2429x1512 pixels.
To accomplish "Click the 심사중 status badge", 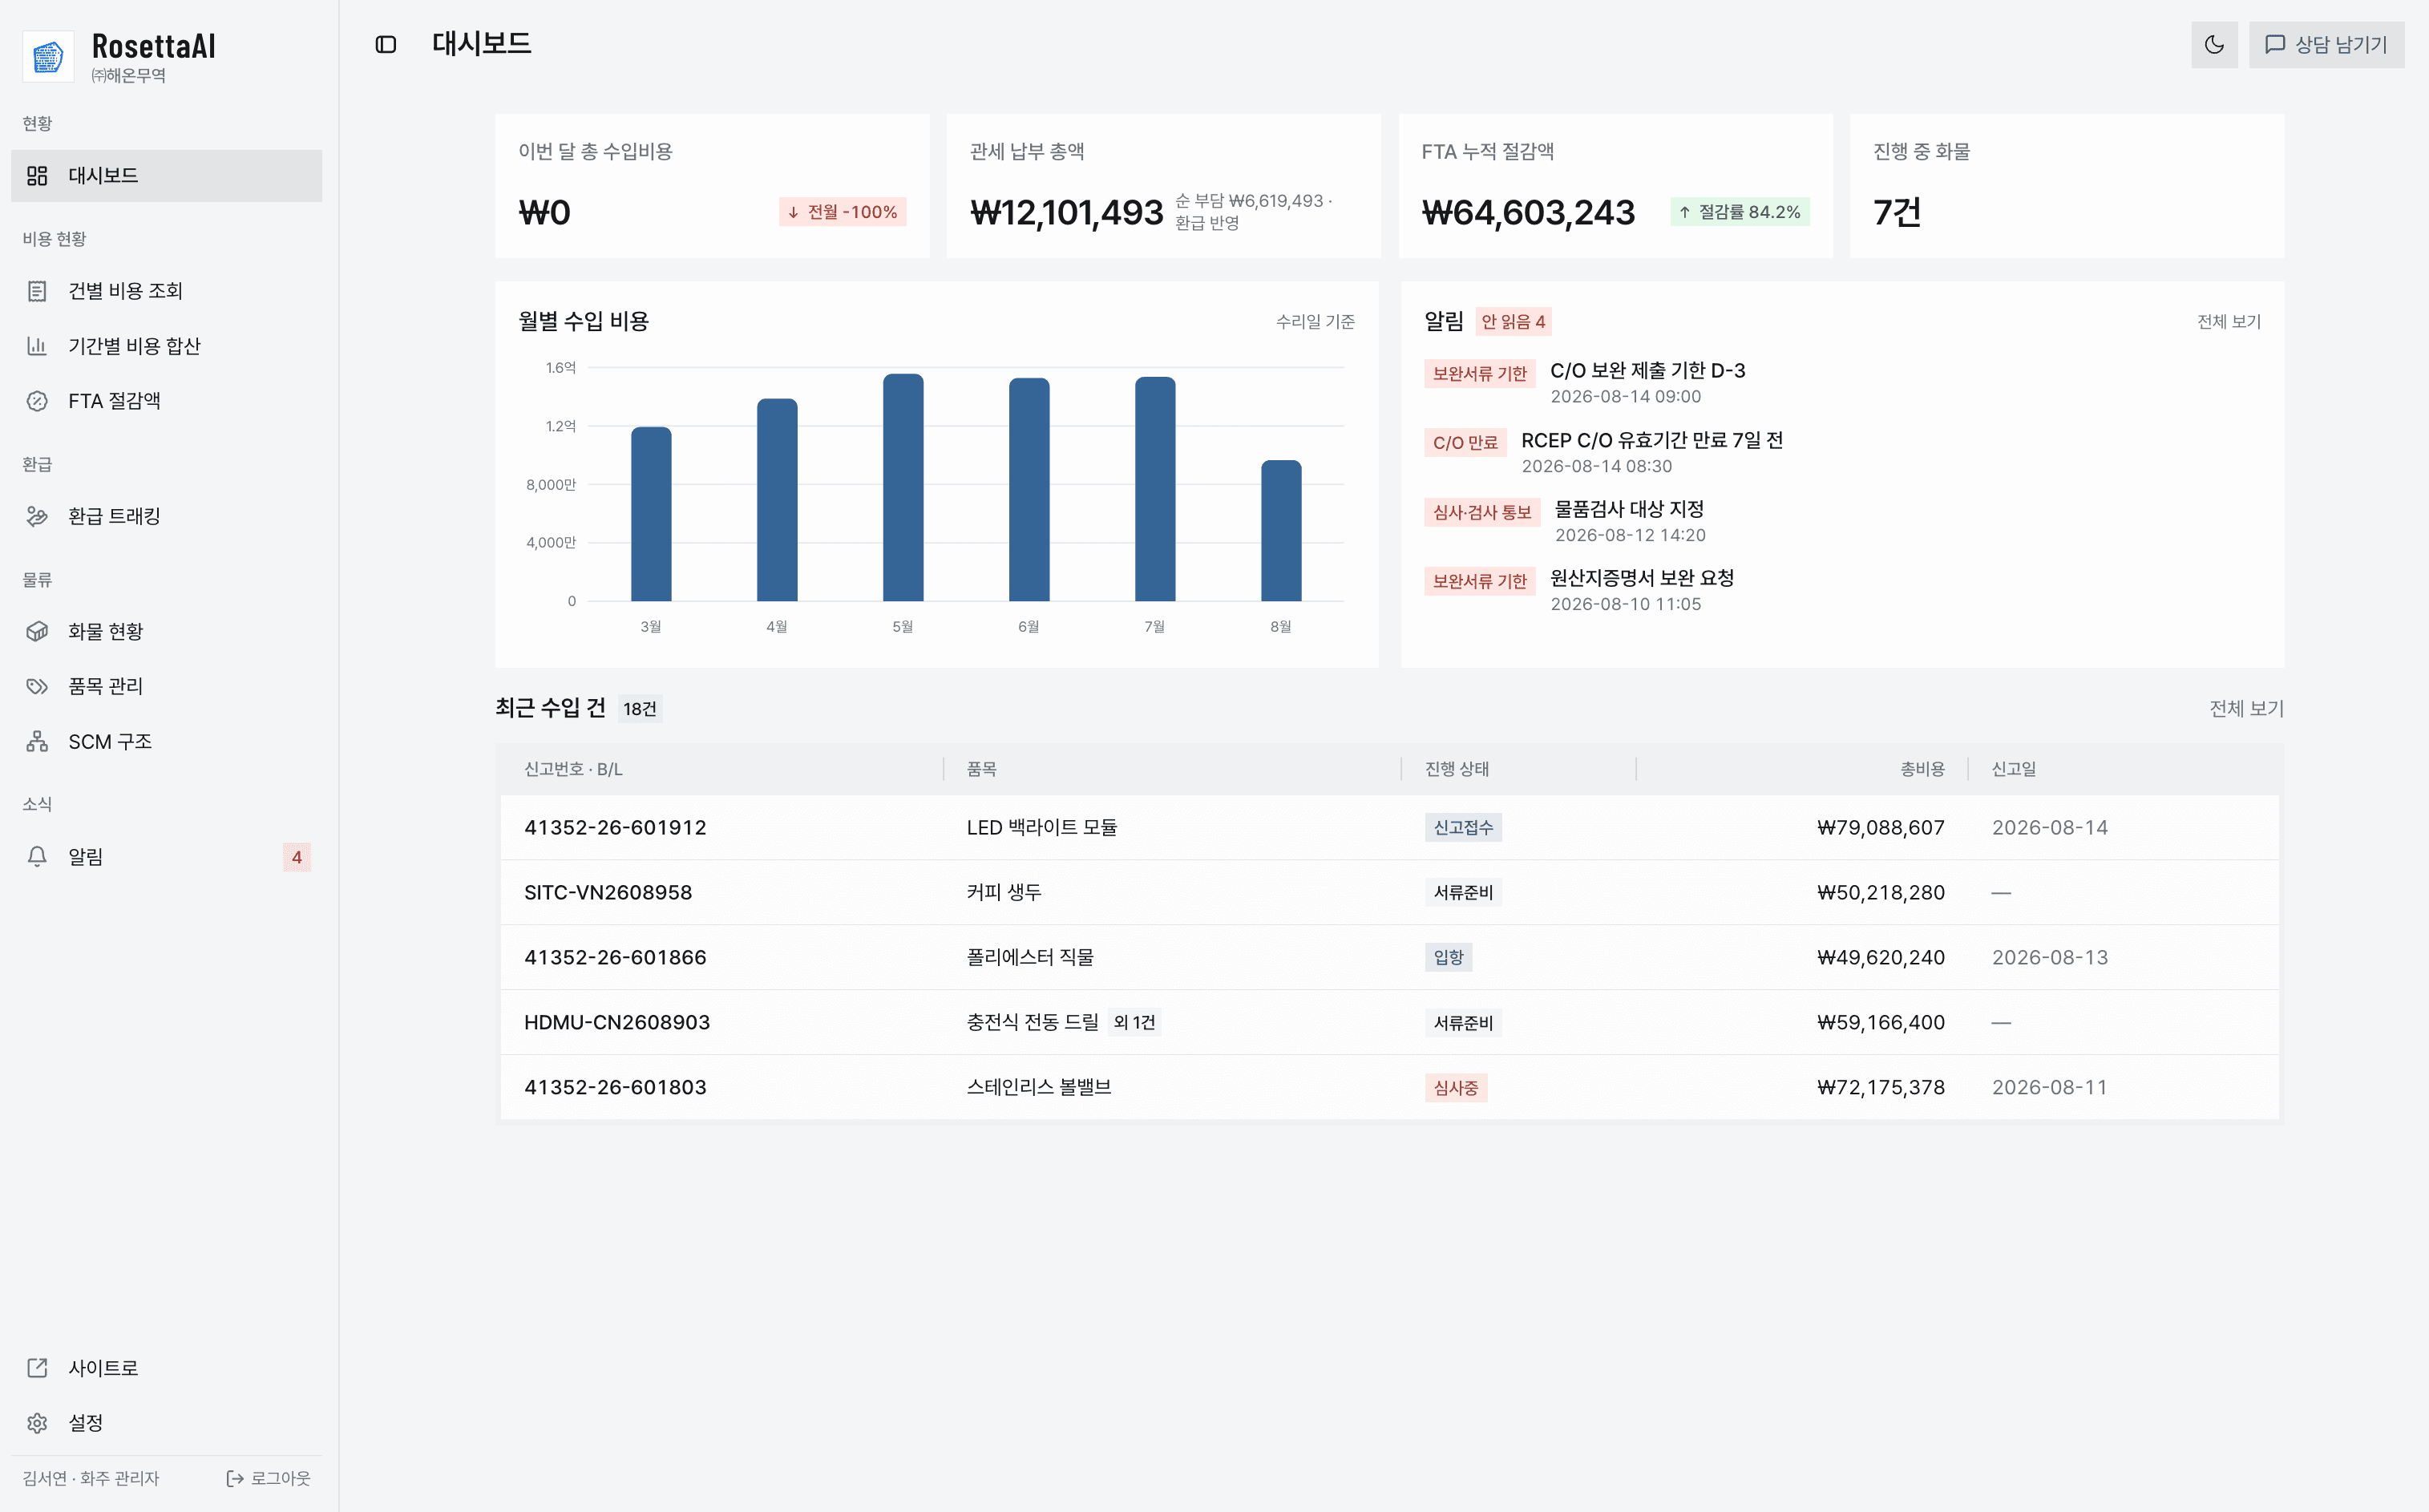I will coord(1455,1087).
